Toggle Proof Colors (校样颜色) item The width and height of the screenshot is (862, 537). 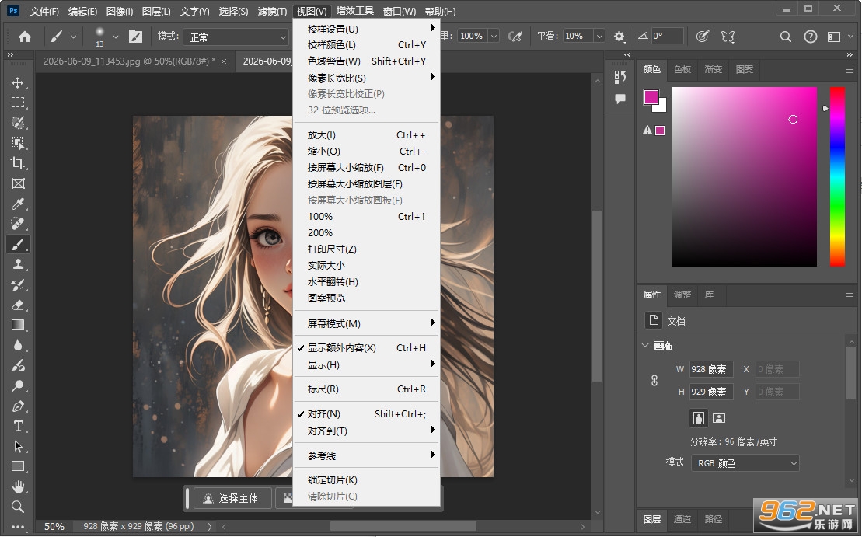[x=366, y=45]
